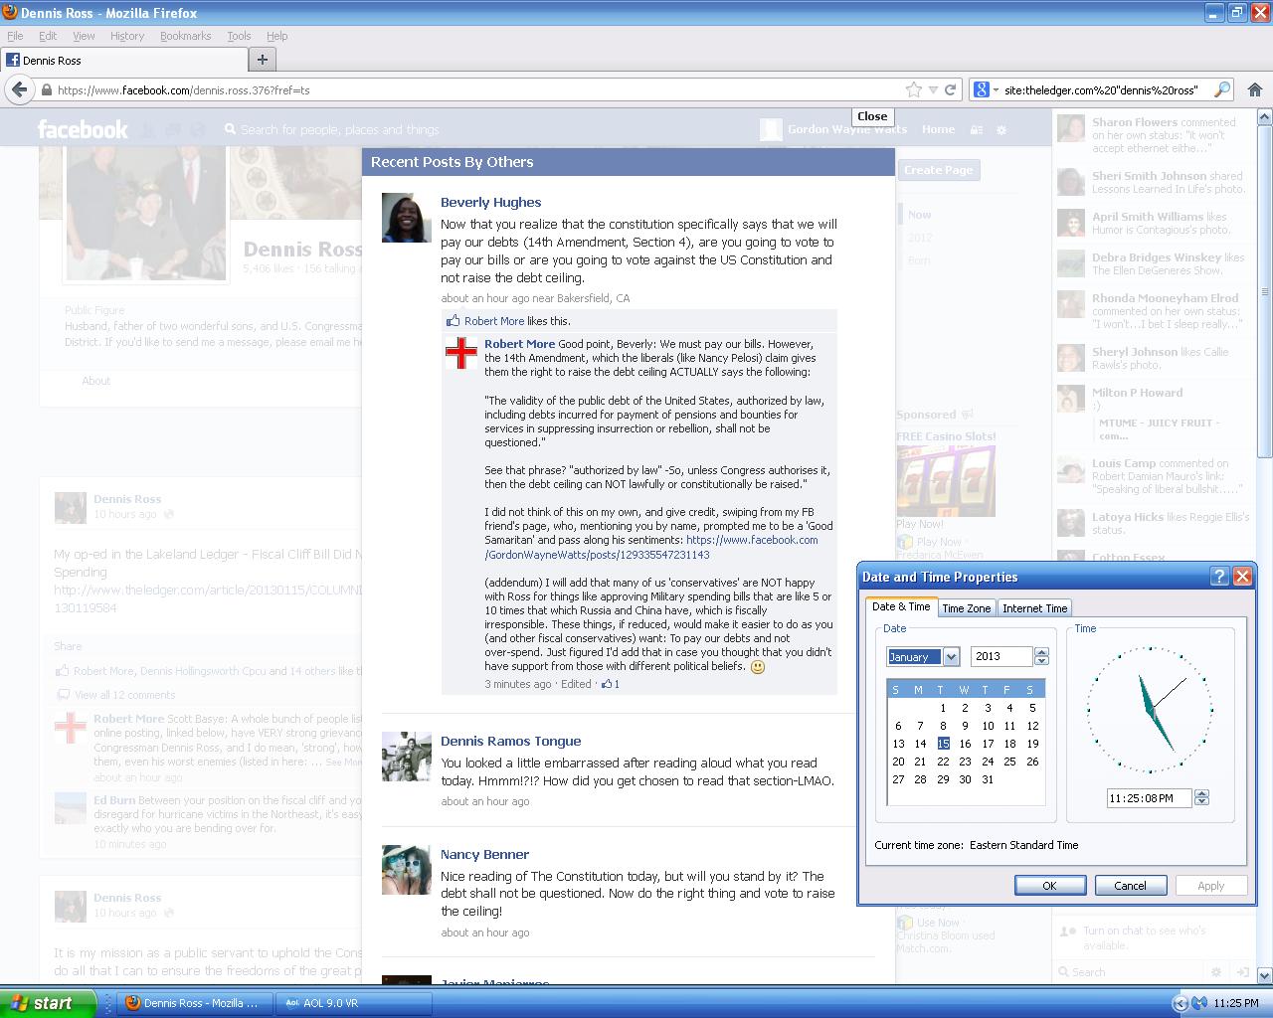Click the Edited link on comment
Viewport: 1273px width, 1018px height.
(576, 684)
